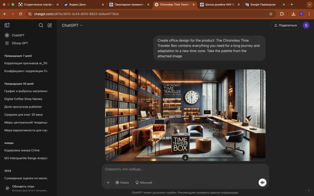
Task: Toggle the Поиск web search option
Action: coord(122,182)
